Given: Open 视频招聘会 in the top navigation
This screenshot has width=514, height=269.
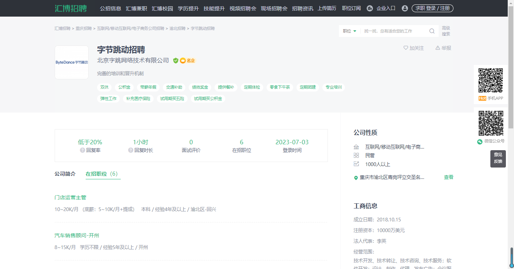Looking at the screenshot, I should pyautogui.click(x=243, y=8).
